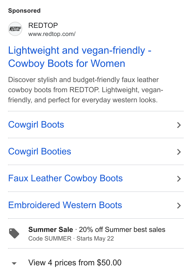Open the Cowgirl Boots sitelink
192x278 pixels.
click(36, 125)
